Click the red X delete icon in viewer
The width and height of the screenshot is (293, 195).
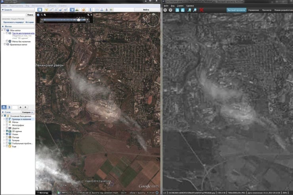(202, 10)
